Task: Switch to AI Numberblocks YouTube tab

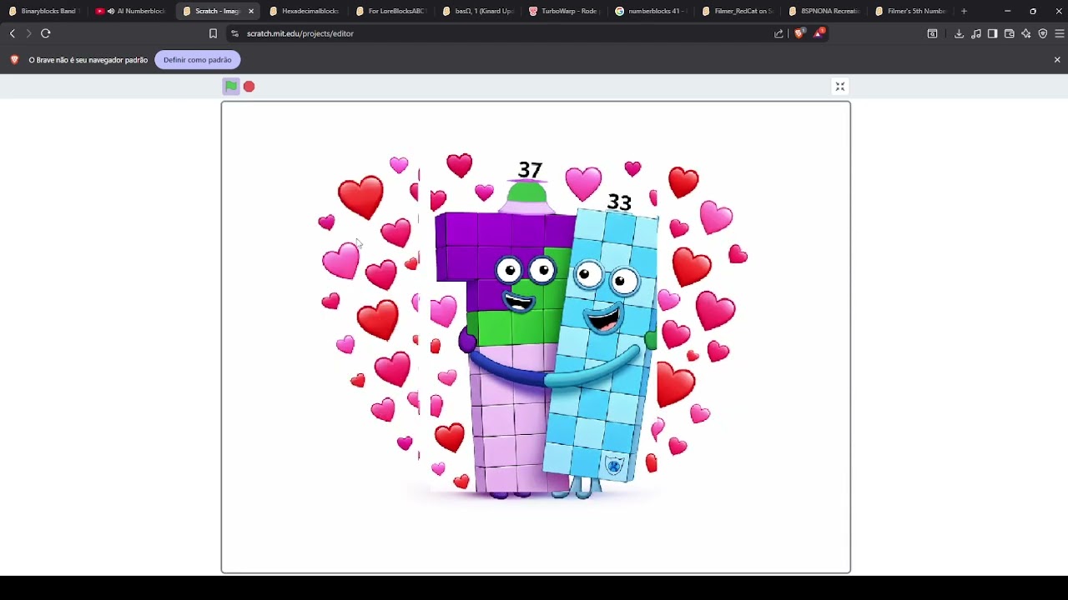Action: (x=132, y=11)
